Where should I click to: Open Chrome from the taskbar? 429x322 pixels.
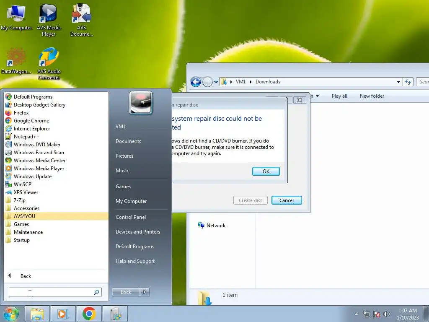point(89,314)
